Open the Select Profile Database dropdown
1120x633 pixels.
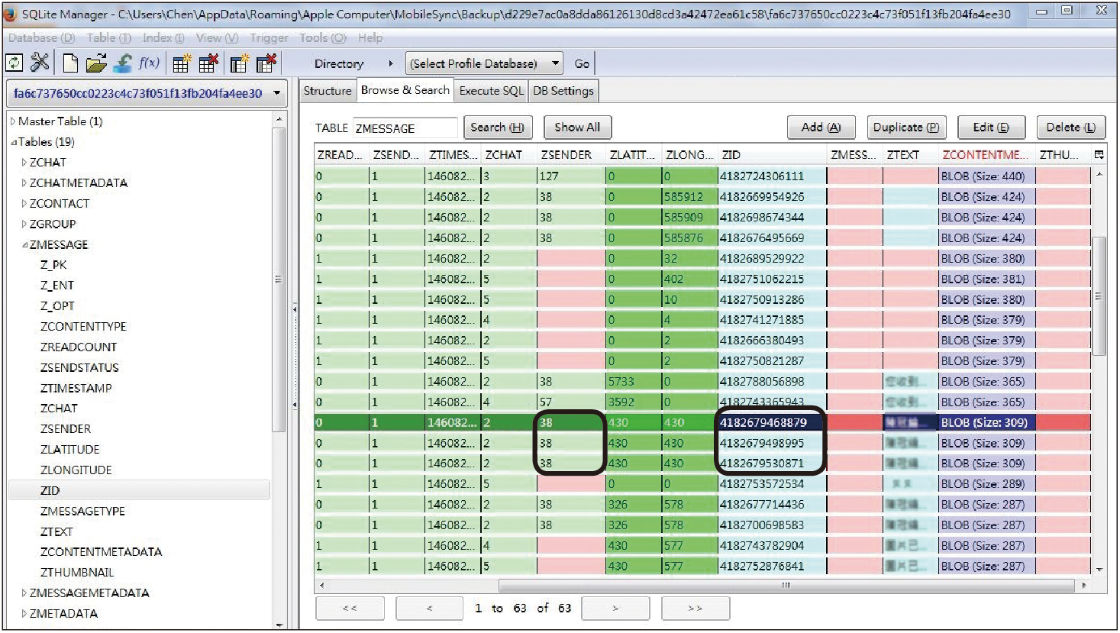click(486, 63)
